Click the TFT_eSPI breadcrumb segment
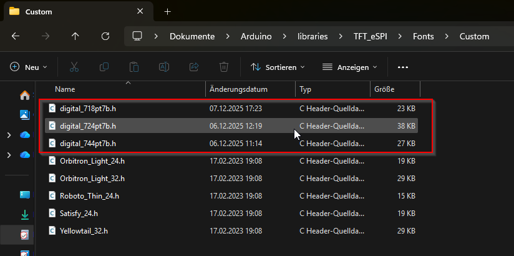This screenshot has width=514, height=256. pos(371,36)
